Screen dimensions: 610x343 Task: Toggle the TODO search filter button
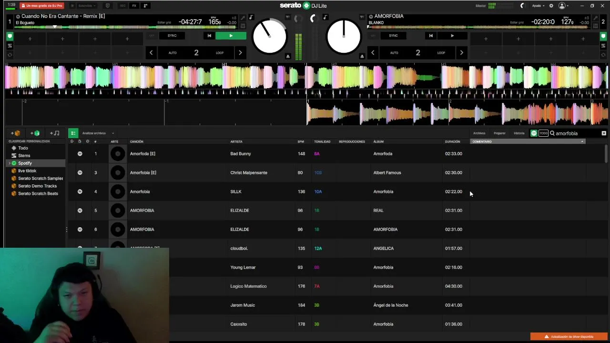pyautogui.click(x=543, y=133)
